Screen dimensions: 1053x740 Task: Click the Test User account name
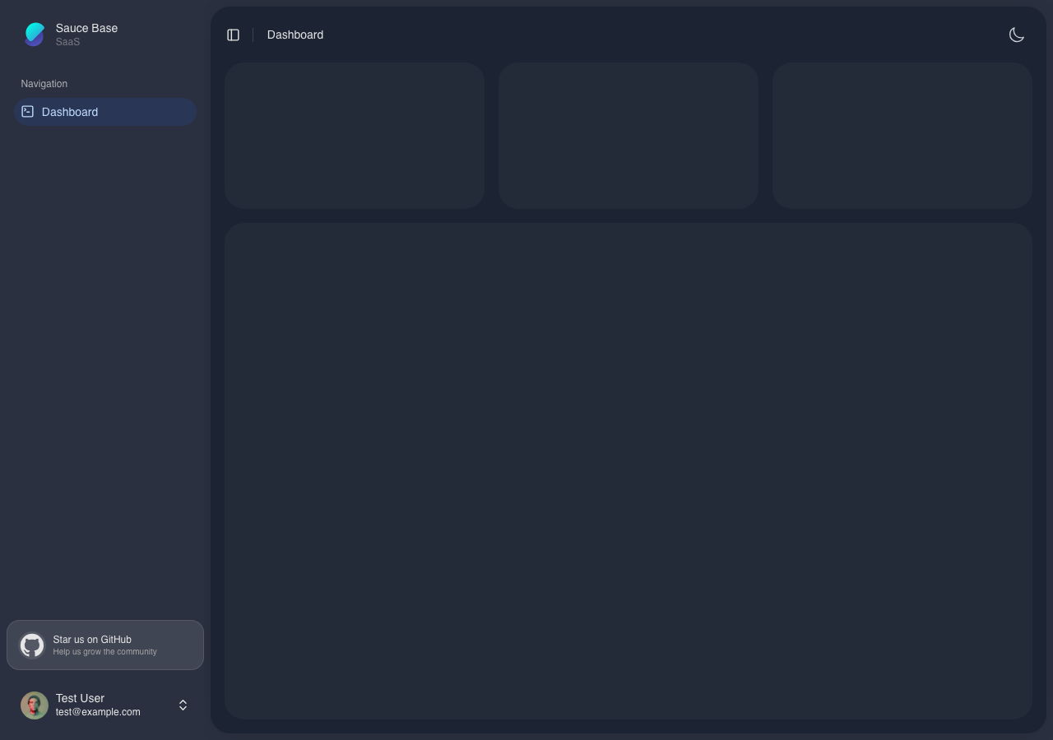pos(80,698)
